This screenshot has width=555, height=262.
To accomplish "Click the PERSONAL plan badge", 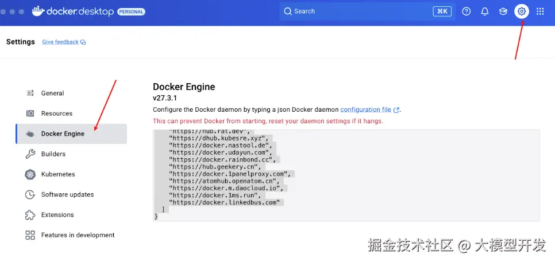I will (131, 11).
